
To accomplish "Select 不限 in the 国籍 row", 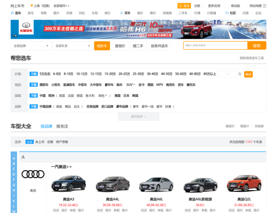I will pyautogui.click(x=34, y=96).
